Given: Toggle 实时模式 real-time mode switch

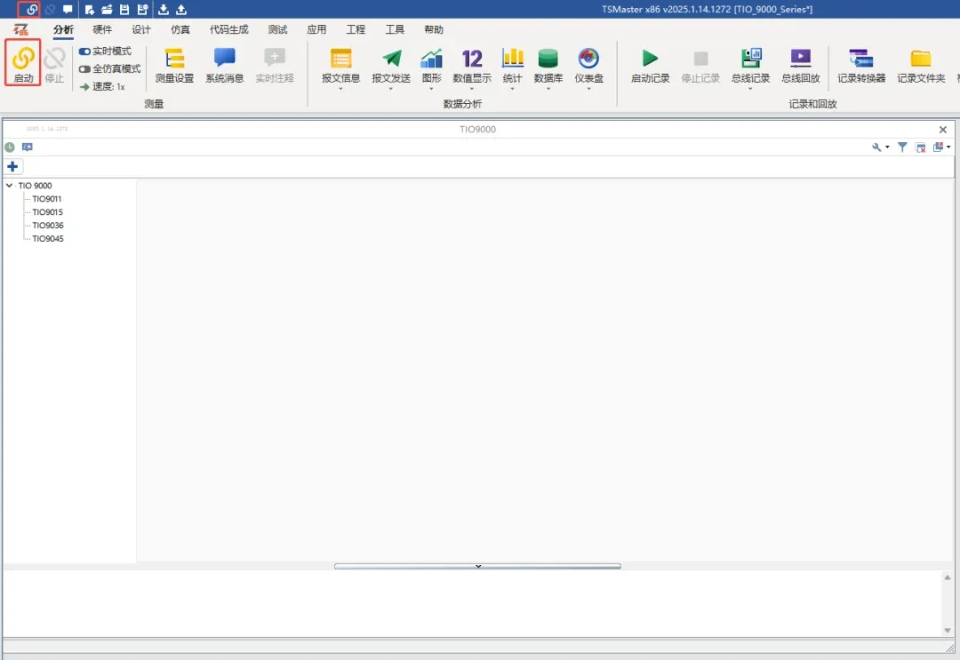Looking at the screenshot, I should (85, 52).
